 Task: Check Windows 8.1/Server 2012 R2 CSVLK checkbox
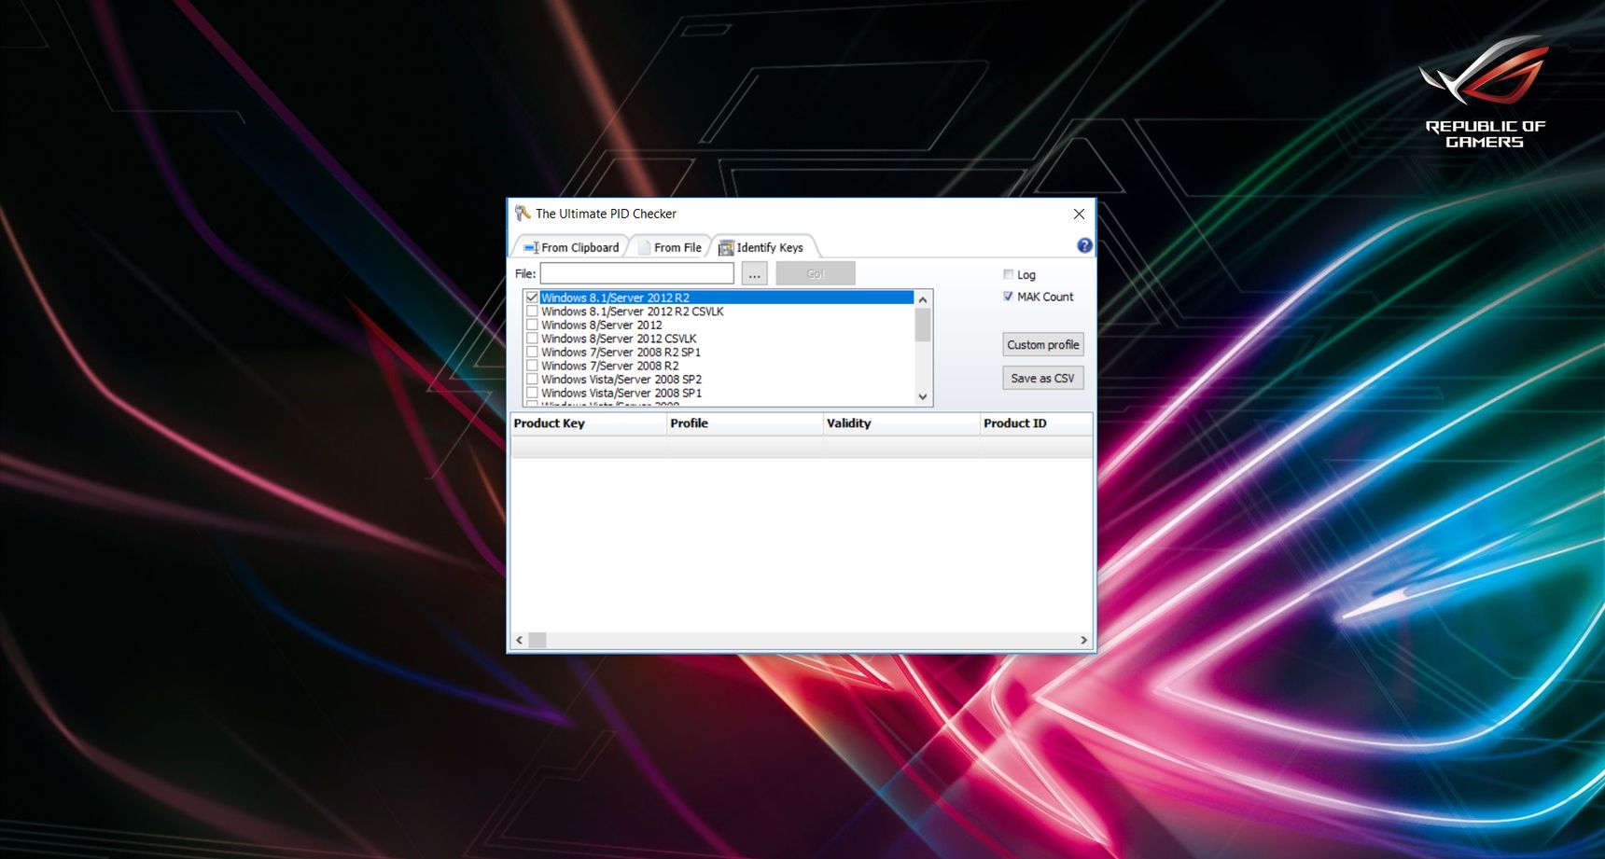[x=532, y=312]
